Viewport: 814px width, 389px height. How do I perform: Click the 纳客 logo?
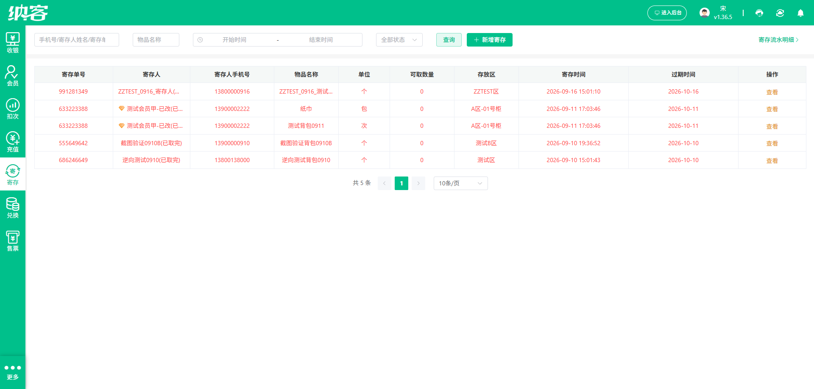[28, 13]
